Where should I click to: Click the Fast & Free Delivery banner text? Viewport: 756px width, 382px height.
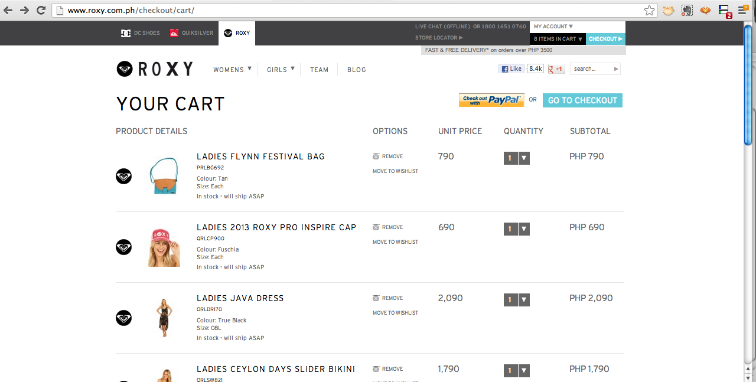point(489,50)
